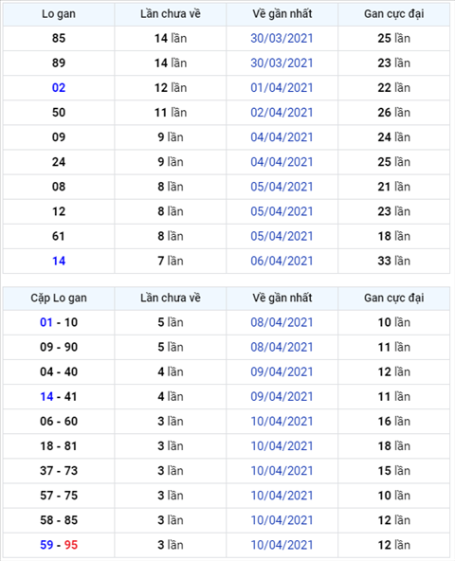Click the red 95 in the last pair row
This screenshot has width=455, height=561.
71,545
